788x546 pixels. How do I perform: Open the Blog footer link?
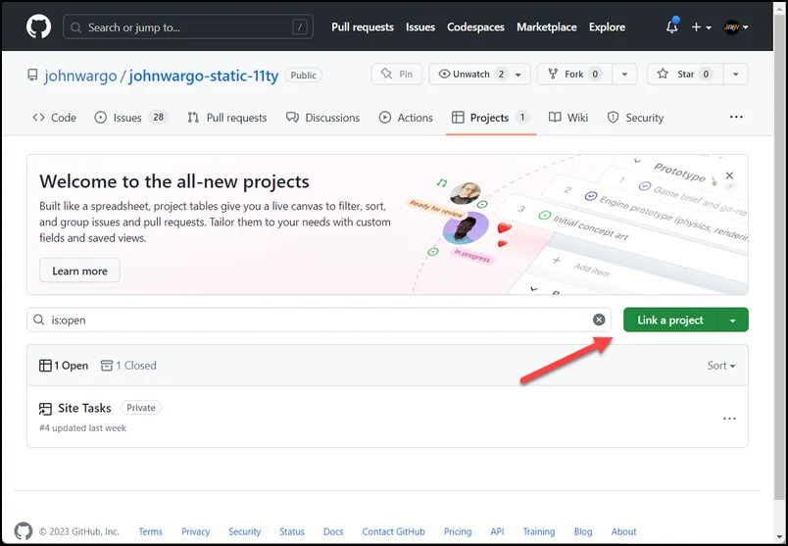[x=583, y=531]
